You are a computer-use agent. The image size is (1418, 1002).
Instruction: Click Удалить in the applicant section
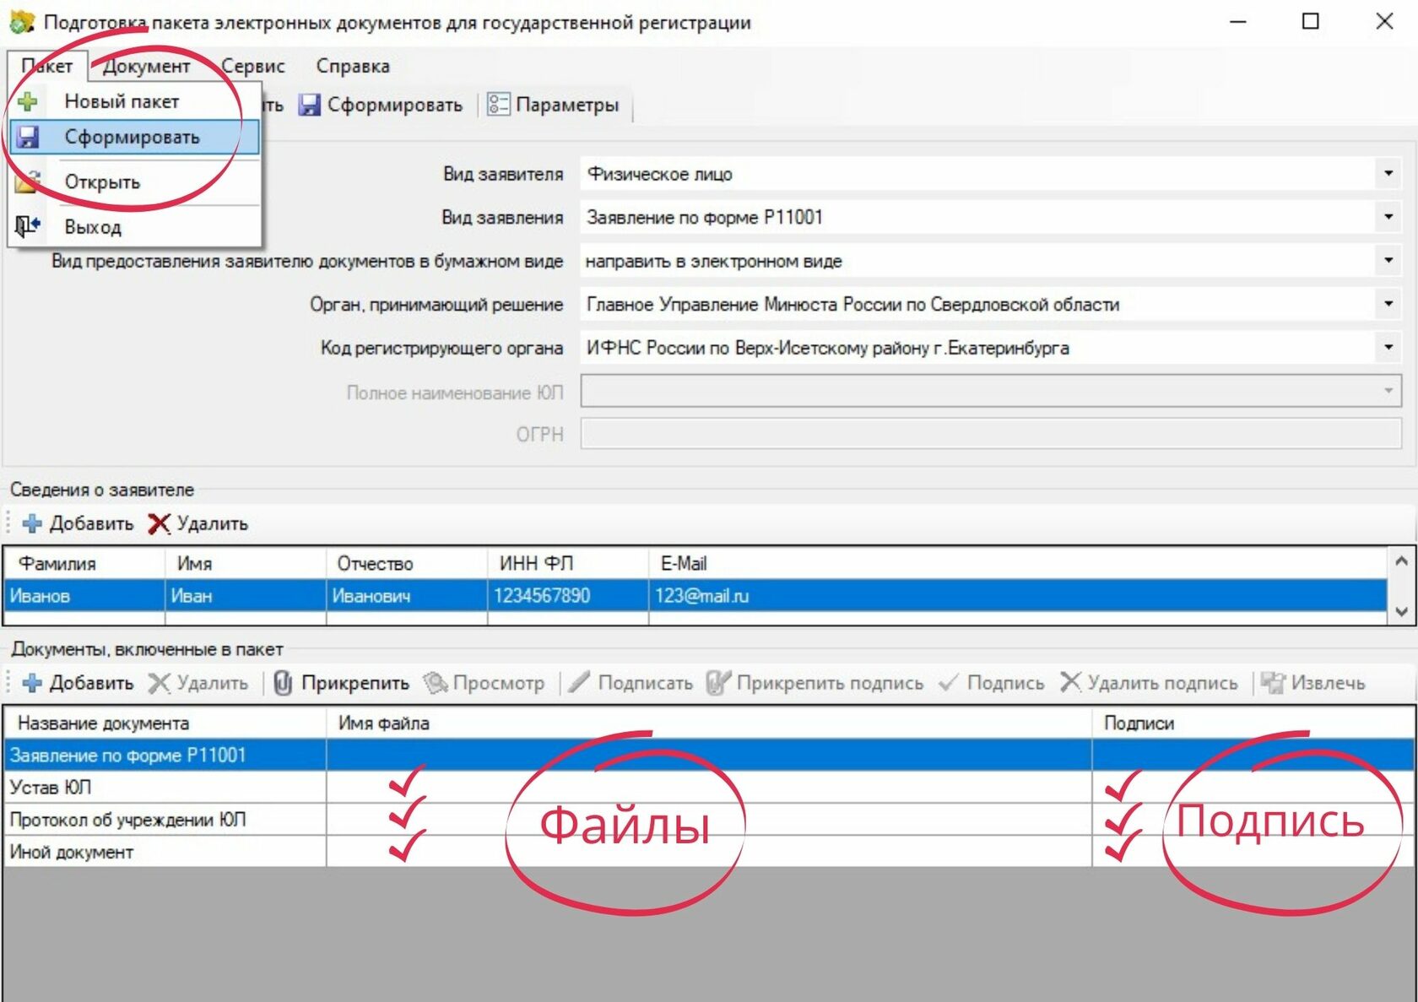[212, 523]
